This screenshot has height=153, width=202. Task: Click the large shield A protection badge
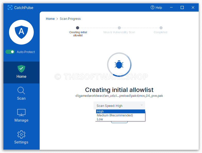click(21, 32)
